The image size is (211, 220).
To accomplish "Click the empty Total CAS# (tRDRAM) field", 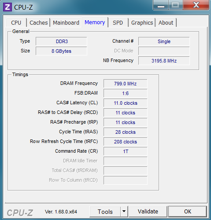I will point(126,171).
